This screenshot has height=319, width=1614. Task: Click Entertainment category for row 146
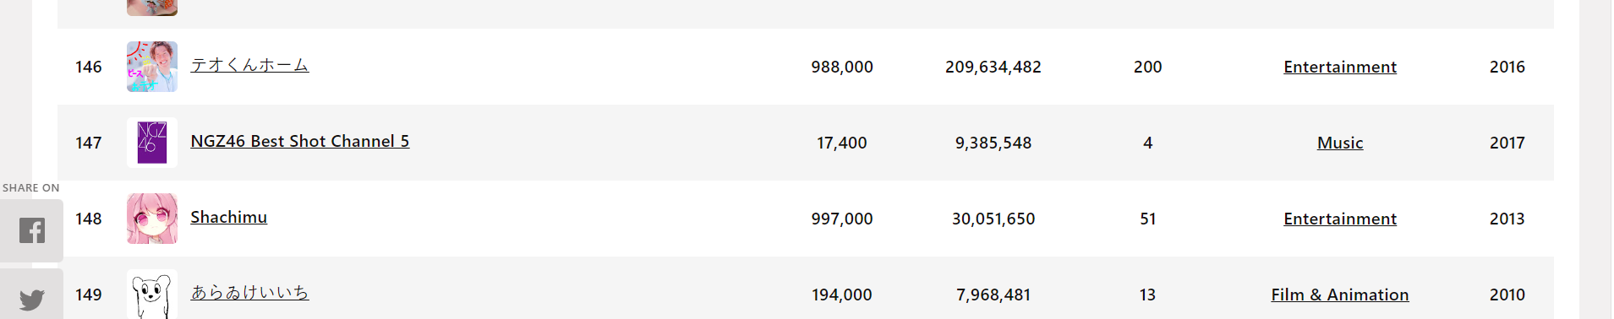click(x=1340, y=67)
